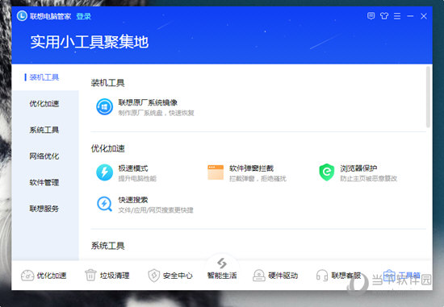This screenshot has width=444, height=307.
Task: Click the 硬件驱动 label in bottom bar
Action: [x=283, y=276]
